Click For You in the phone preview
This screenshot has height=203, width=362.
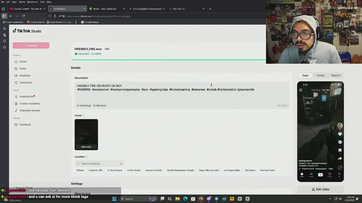[x=326, y=90]
